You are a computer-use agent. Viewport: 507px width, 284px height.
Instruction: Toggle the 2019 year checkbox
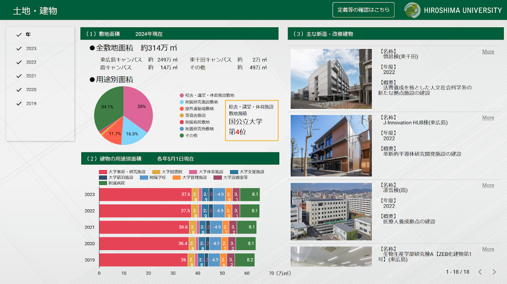(19, 104)
